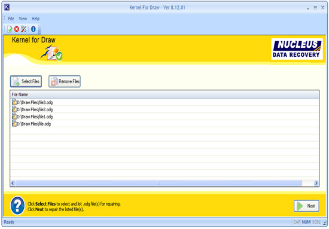Click the blue info toolbar icon

[33, 29]
